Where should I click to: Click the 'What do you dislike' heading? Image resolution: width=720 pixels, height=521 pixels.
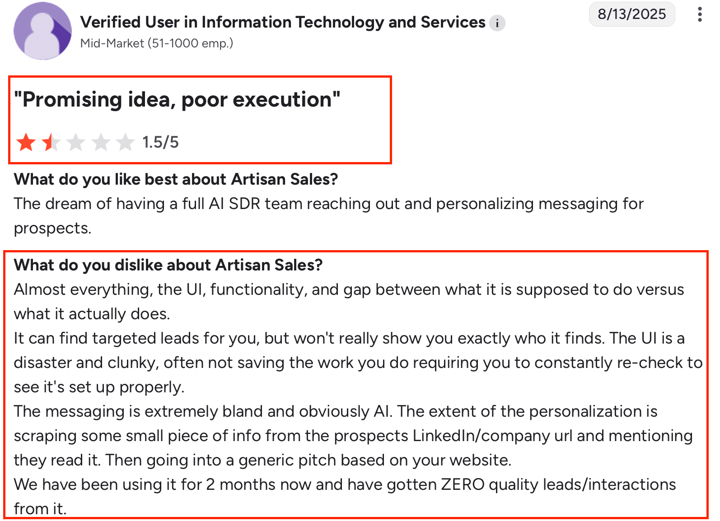click(169, 265)
